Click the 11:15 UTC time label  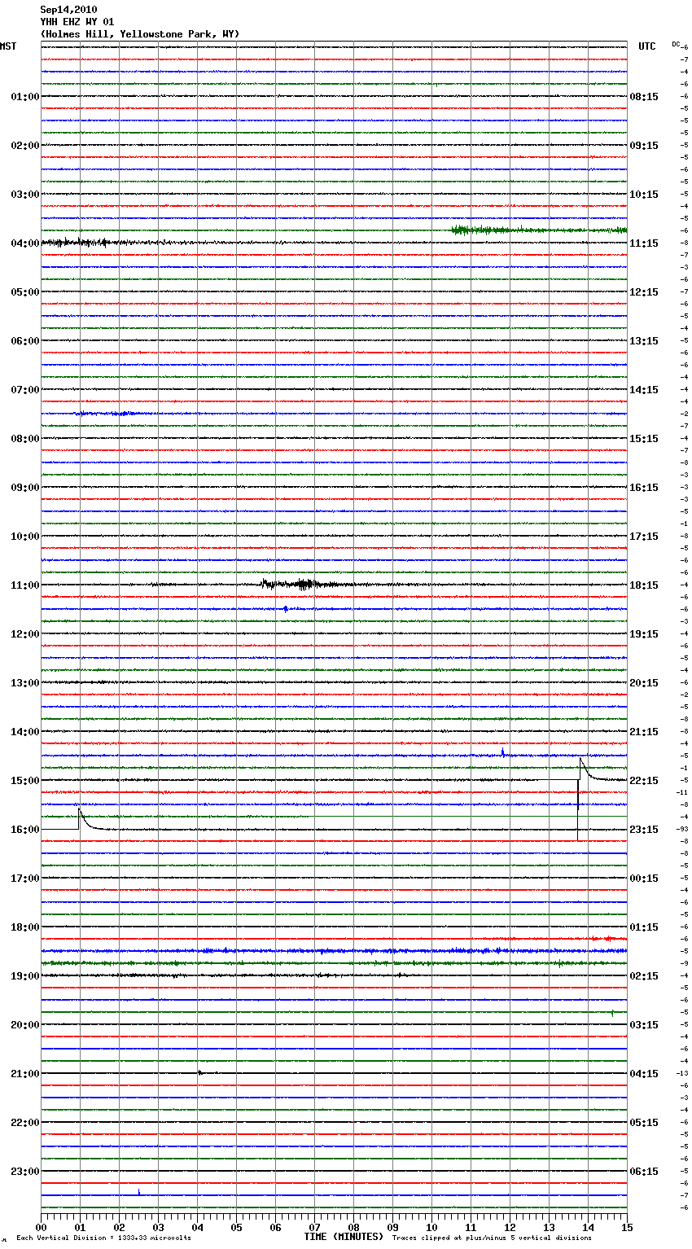click(x=644, y=243)
